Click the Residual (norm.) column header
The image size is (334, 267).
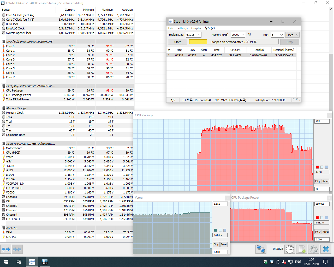[284, 50]
